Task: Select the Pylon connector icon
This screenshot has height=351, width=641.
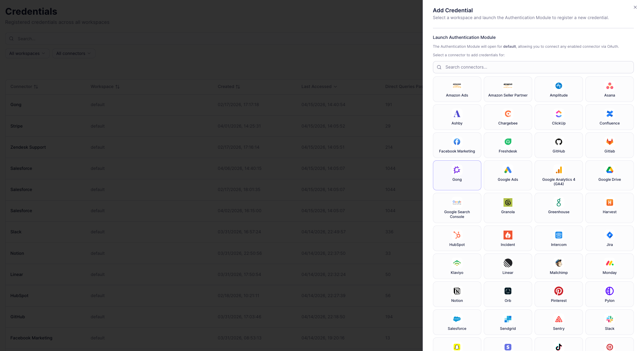Action: [609, 291]
